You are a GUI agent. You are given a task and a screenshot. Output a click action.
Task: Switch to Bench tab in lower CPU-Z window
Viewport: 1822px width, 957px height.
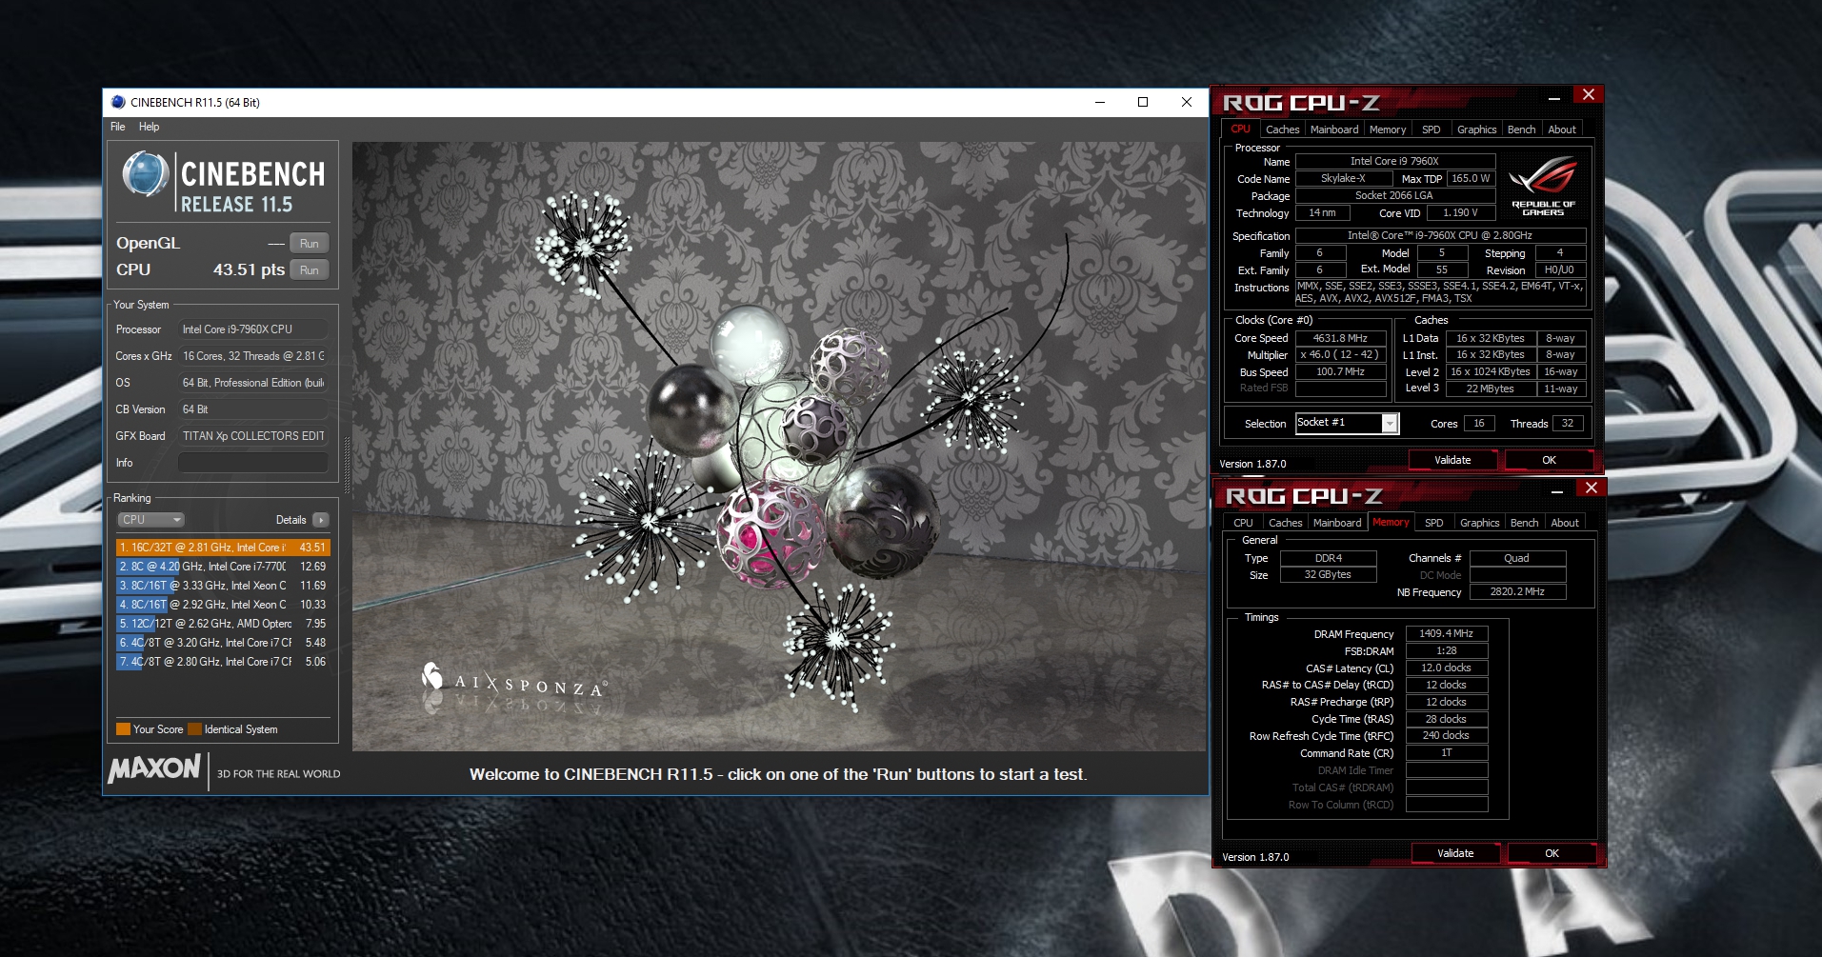pyautogui.click(x=1524, y=523)
